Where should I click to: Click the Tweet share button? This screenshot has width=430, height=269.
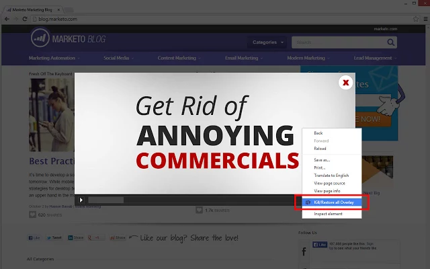(54, 237)
